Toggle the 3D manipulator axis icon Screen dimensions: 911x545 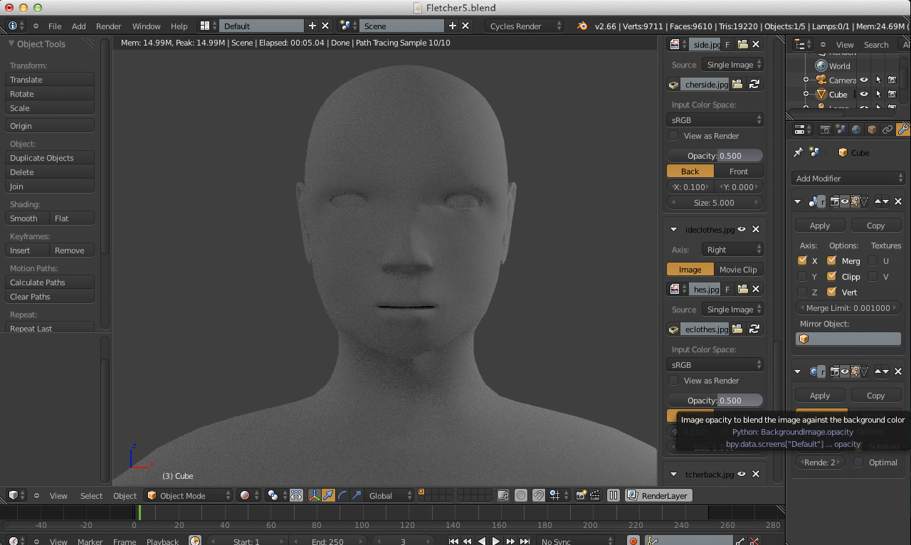coord(314,495)
